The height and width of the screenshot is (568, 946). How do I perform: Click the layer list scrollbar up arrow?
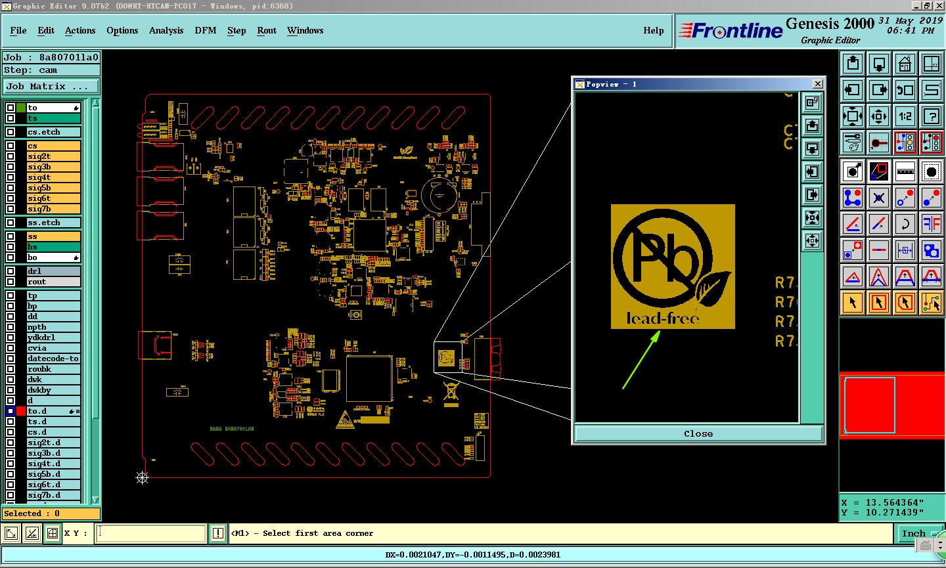[x=95, y=104]
